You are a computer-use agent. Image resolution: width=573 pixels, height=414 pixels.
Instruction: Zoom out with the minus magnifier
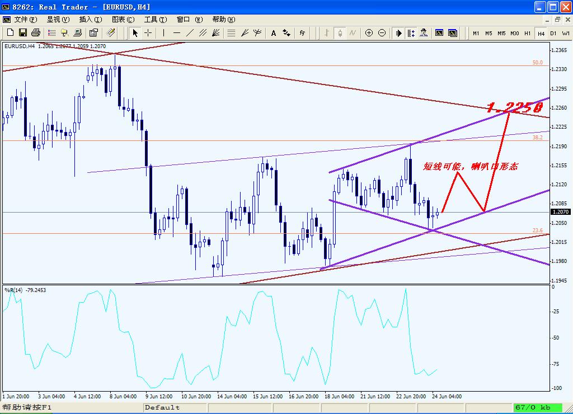pyautogui.click(x=382, y=33)
